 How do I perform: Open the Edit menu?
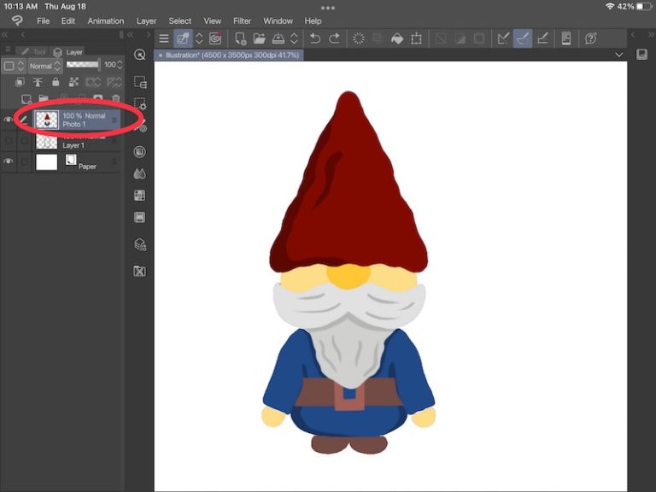coord(68,20)
